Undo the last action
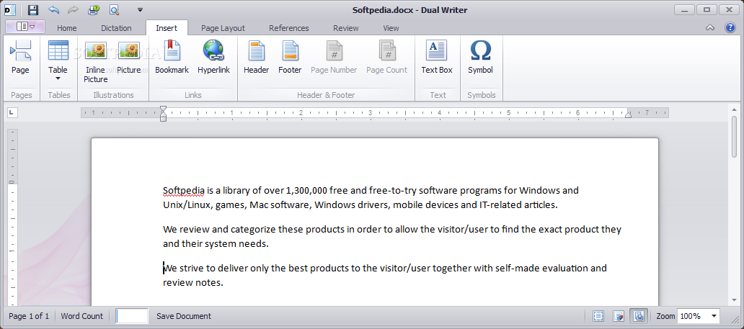Screen dimensions: 744x329 pyautogui.click(x=54, y=9)
